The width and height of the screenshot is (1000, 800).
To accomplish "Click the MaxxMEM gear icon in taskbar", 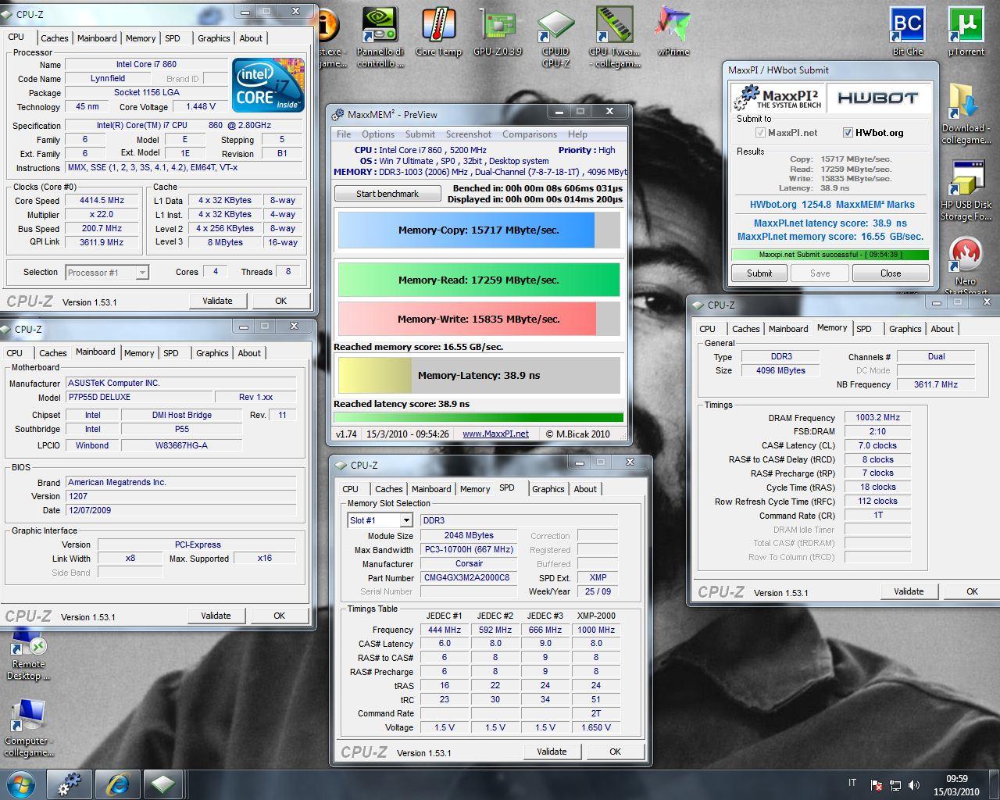I will point(70,784).
